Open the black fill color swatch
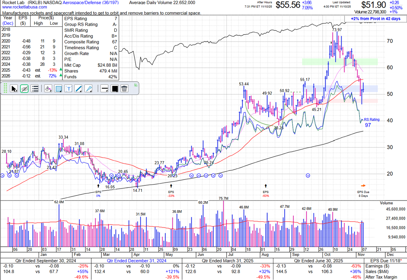The height and width of the screenshot is (280, 407). click(x=114, y=88)
